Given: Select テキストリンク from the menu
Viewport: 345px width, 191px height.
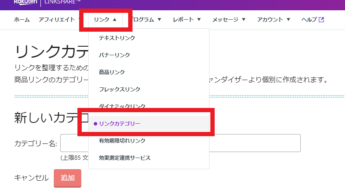Looking at the screenshot, I should tap(117, 38).
